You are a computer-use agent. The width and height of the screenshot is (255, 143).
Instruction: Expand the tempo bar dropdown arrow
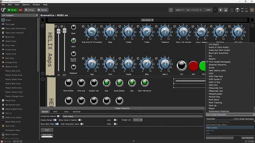(215, 10)
